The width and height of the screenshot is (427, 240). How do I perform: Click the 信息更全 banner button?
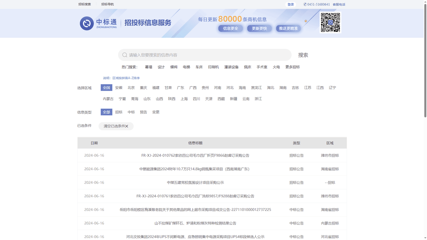pos(230,28)
